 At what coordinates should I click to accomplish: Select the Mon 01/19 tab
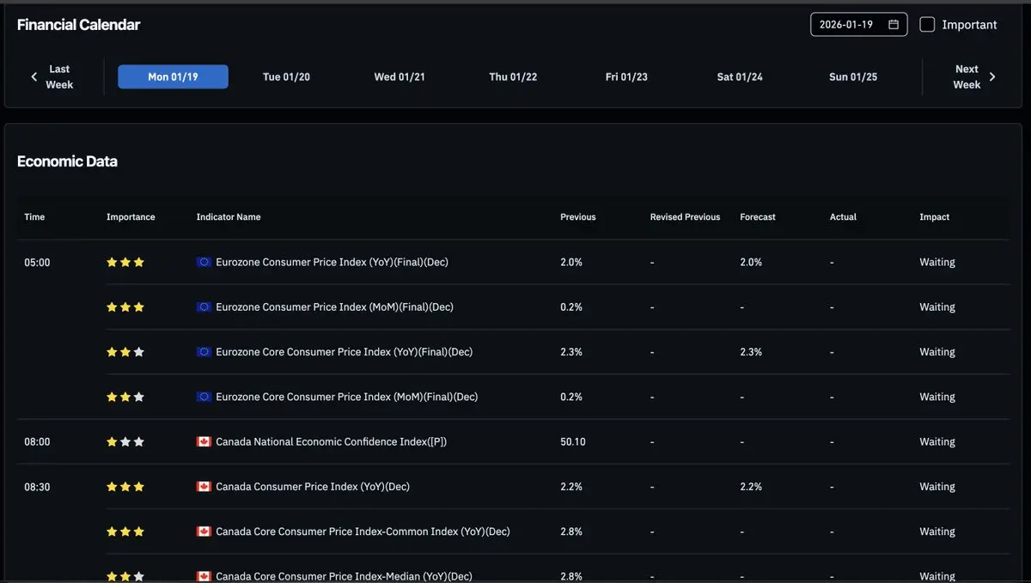click(173, 76)
